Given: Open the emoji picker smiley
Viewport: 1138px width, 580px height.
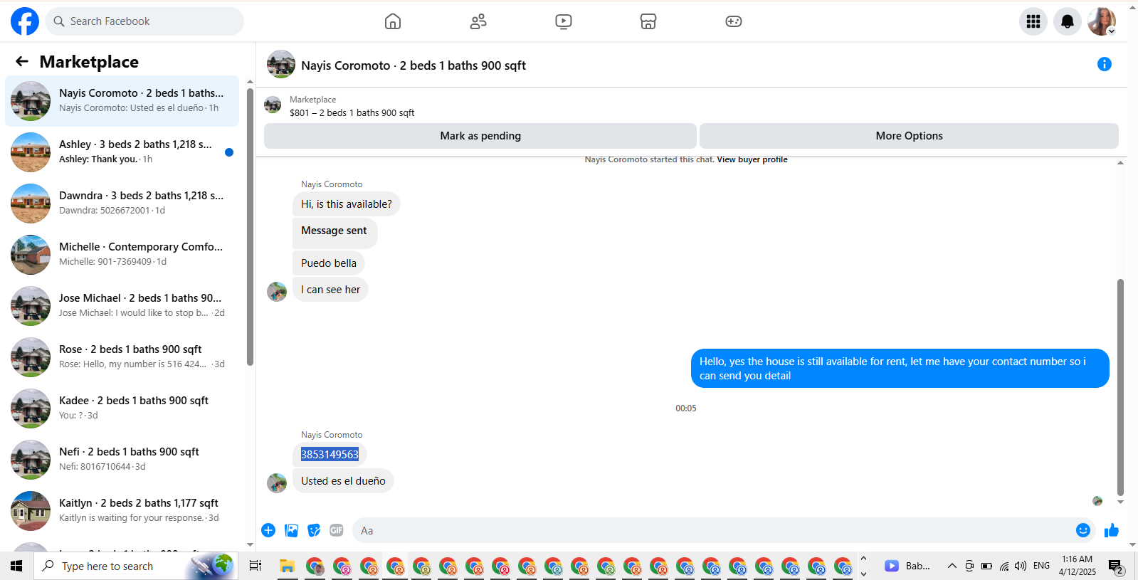Looking at the screenshot, I should pos(1083,530).
